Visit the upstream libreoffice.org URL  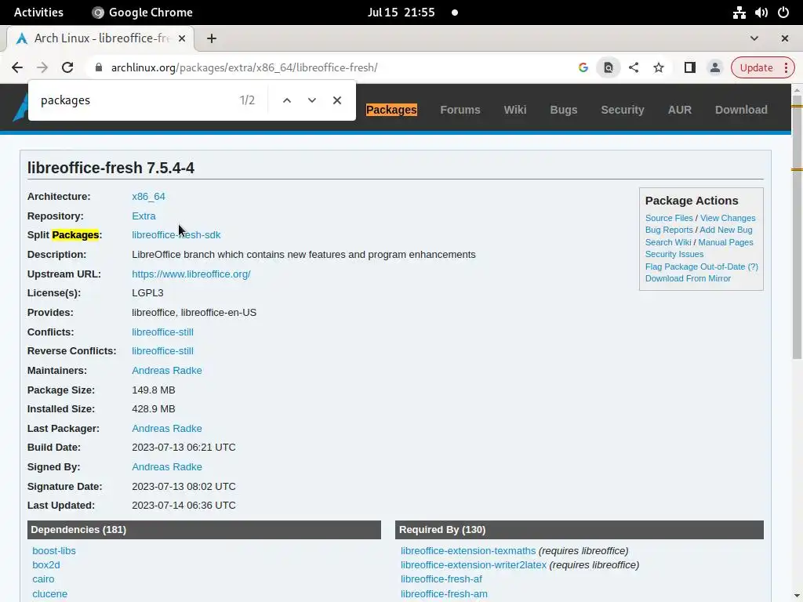coord(191,274)
